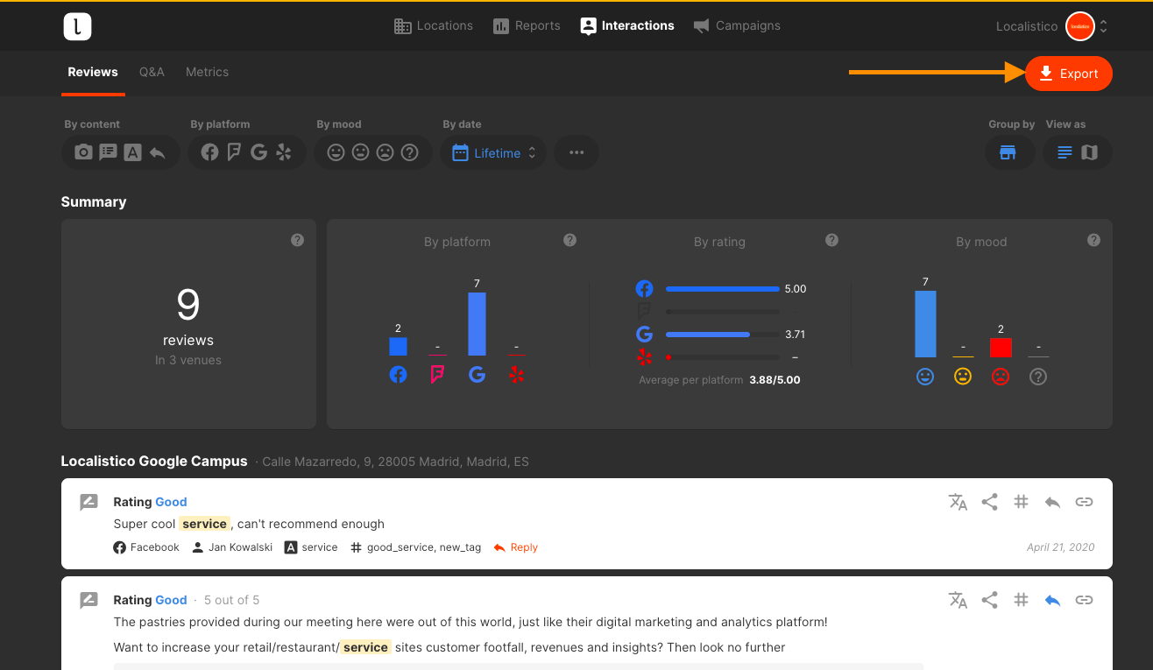The height and width of the screenshot is (670, 1153).
Task: Click the Google bar in platform chart
Action: click(x=477, y=323)
